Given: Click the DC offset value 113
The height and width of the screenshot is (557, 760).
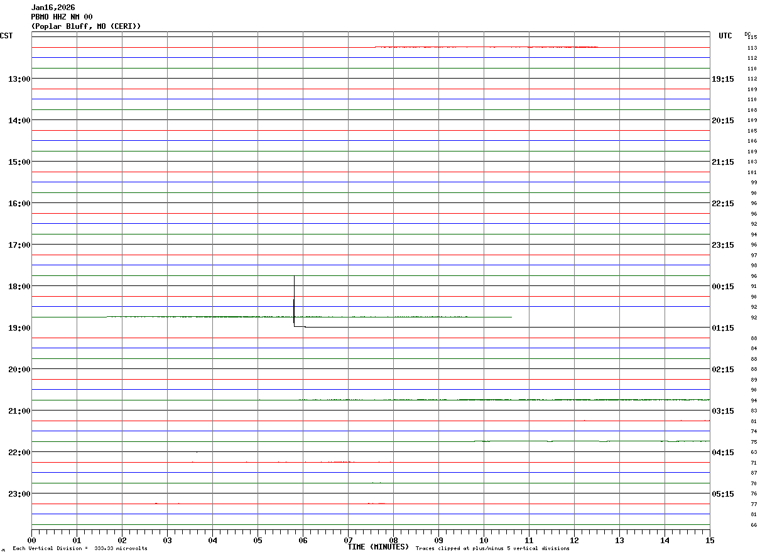Looking at the screenshot, I should (752, 48).
